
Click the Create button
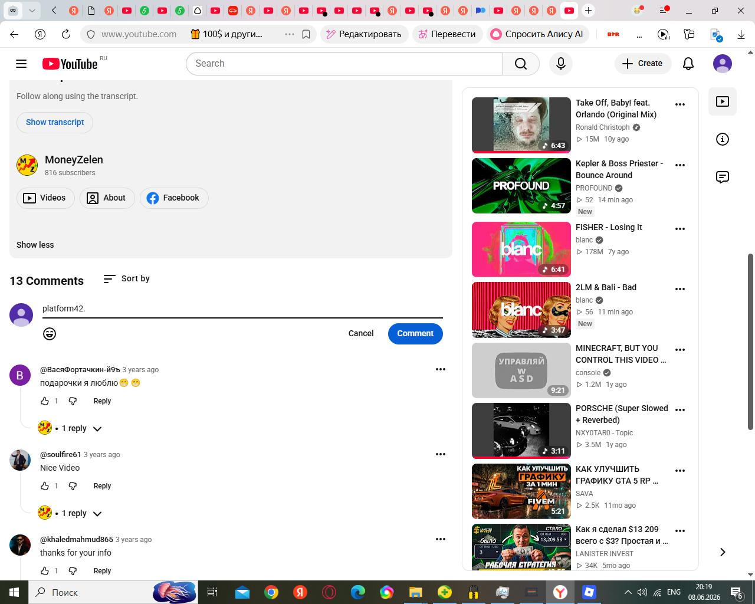pos(643,64)
